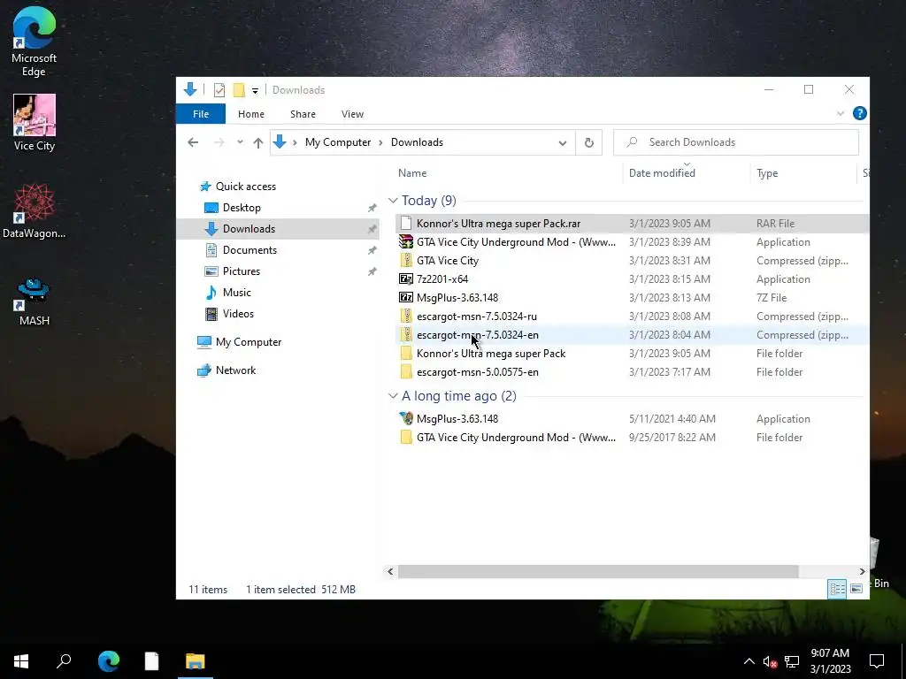The height and width of the screenshot is (679, 906).
Task: Collapse the Today (9) group
Action: pyautogui.click(x=393, y=201)
